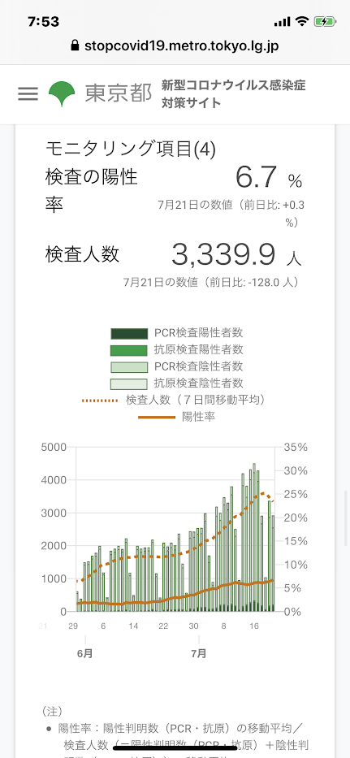Tap the cellular signal bars icon
Image resolution: width=350 pixels, height=758 pixels.
282,22
